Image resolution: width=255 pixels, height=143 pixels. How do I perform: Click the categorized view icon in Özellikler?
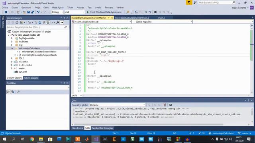coord(9,92)
